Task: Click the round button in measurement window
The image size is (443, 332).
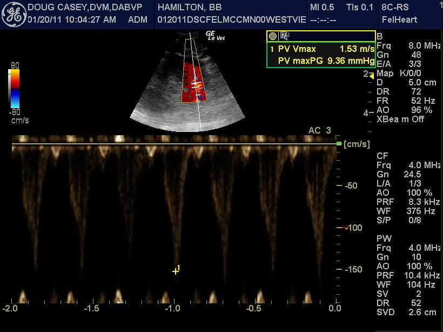Action: [x=273, y=36]
